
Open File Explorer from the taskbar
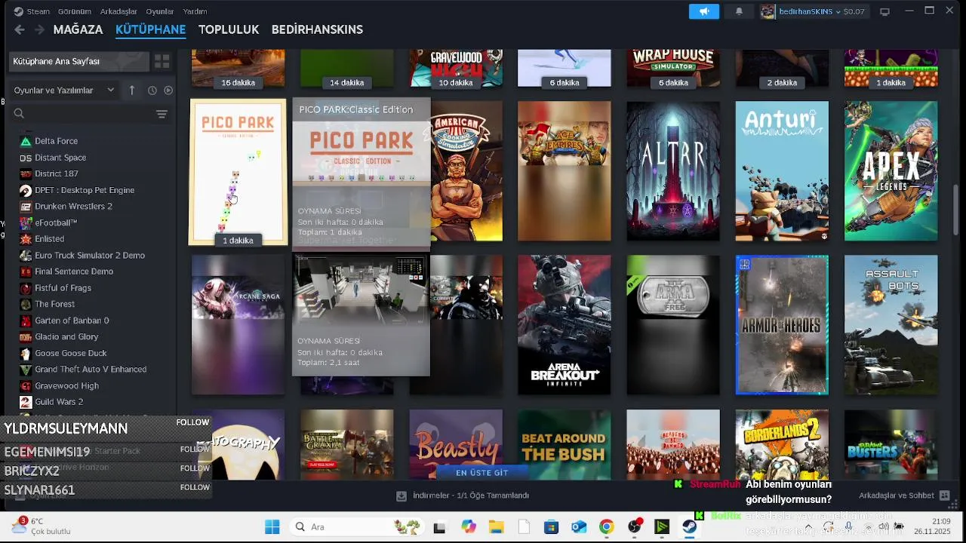[496, 526]
